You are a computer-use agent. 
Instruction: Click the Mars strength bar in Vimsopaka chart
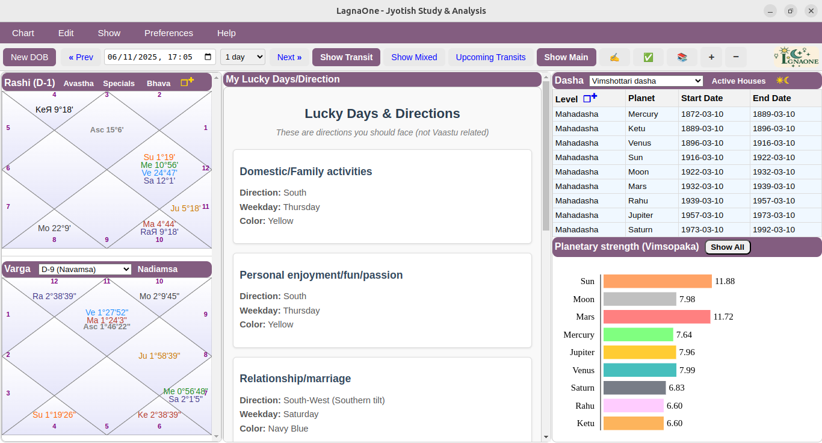click(657, 317)
